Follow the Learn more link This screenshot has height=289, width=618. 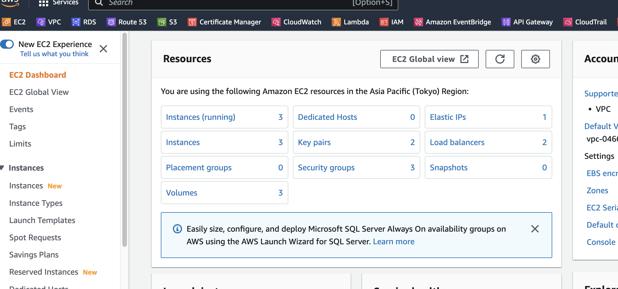coord(393,241)
